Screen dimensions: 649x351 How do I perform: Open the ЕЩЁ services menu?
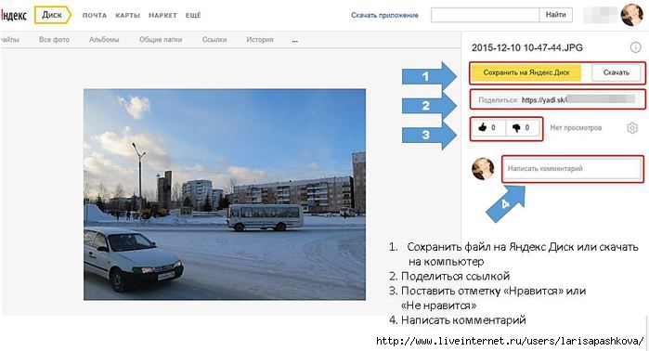(x=193, y=15)
